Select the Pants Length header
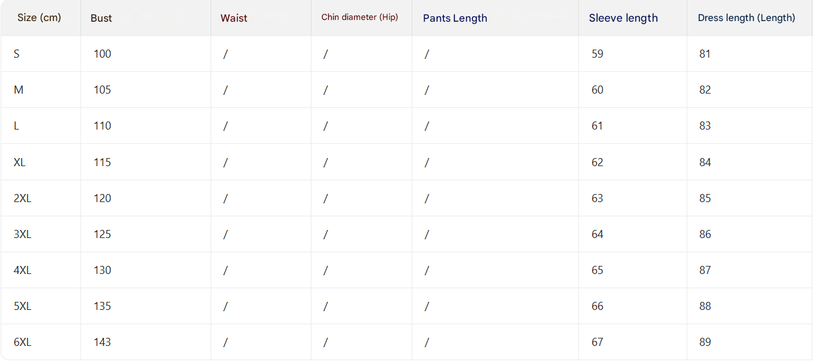This screenshot has width=813, height=362. point(454,18)
